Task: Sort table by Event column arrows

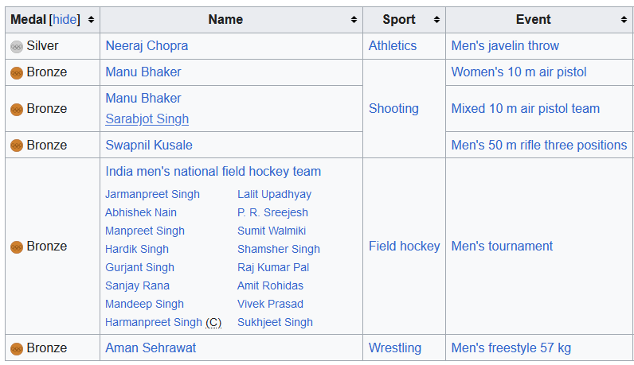Action: [x=624, y=19]
